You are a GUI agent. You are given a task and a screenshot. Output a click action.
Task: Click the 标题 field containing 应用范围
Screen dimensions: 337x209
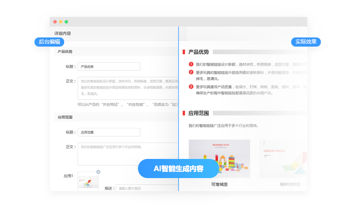coord(109,132)
